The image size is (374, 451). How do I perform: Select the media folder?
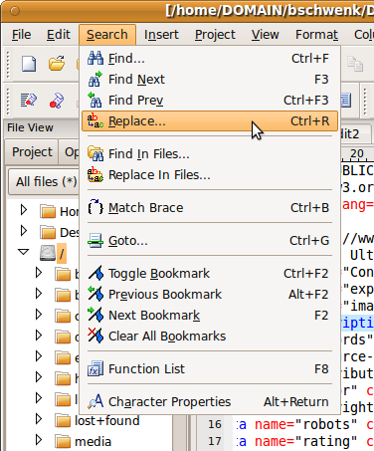click(x=93, y=442)
